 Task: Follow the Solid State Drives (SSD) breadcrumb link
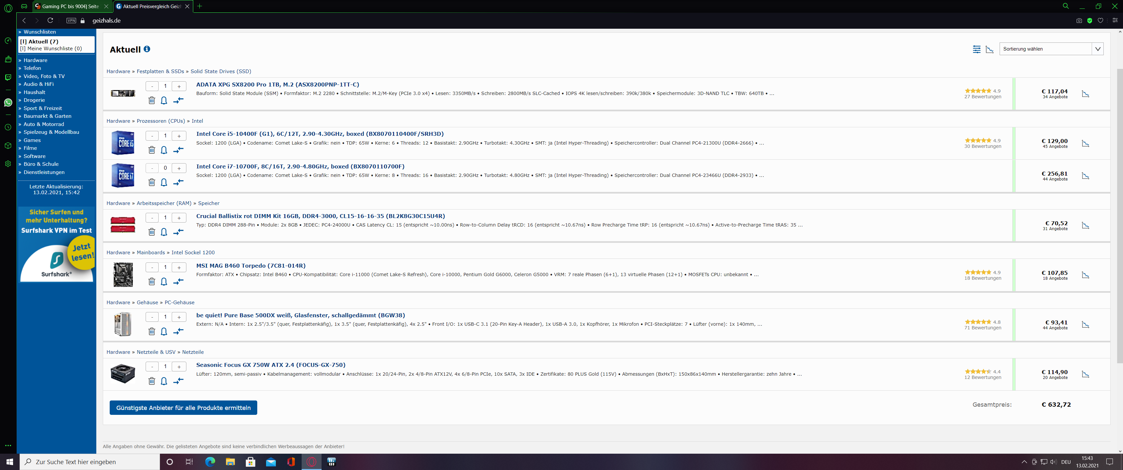(221, 71)
